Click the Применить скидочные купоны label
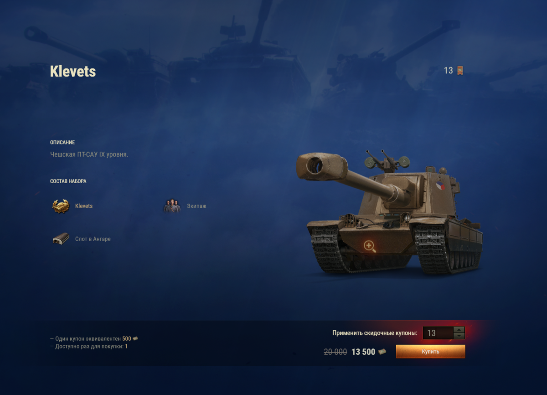 click(x=375, y=333)
